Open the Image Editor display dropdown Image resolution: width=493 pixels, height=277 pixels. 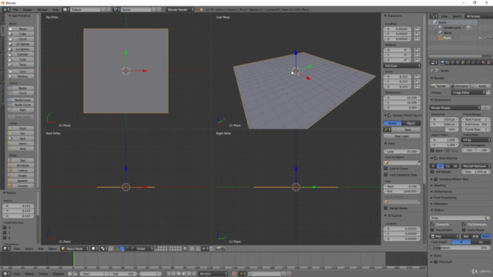coord(468,92)
